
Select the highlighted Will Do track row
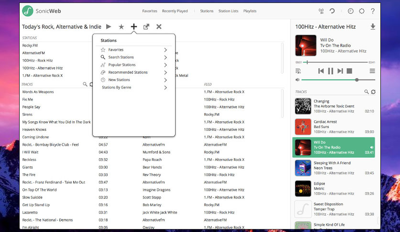pyautogui.click(x=333, y=148)
